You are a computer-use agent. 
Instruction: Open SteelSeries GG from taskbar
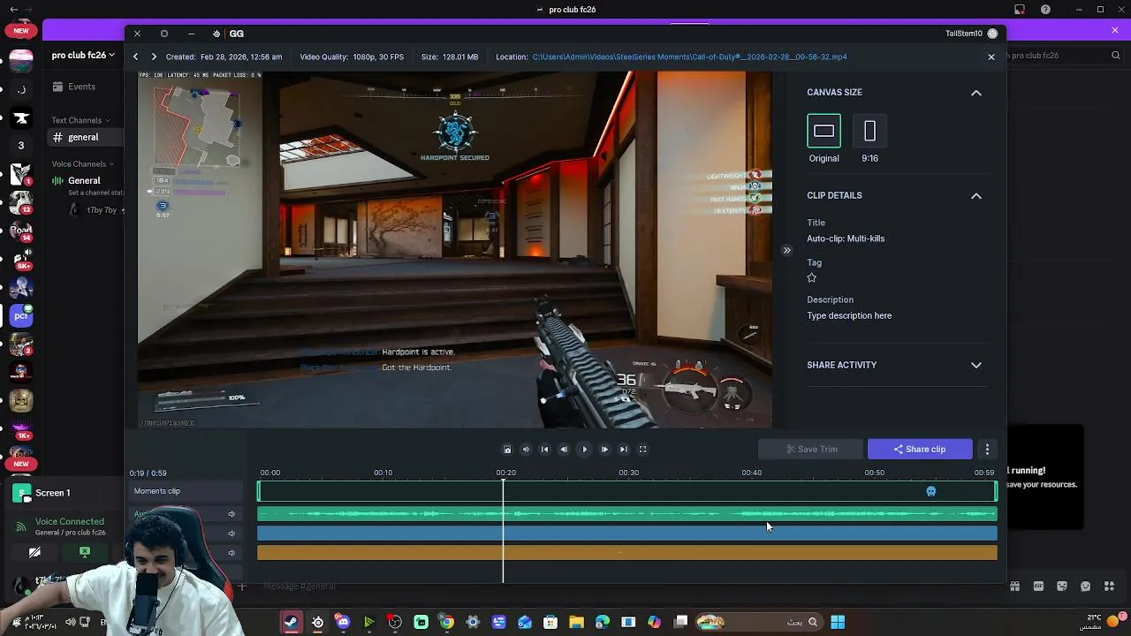click(317, 622)
